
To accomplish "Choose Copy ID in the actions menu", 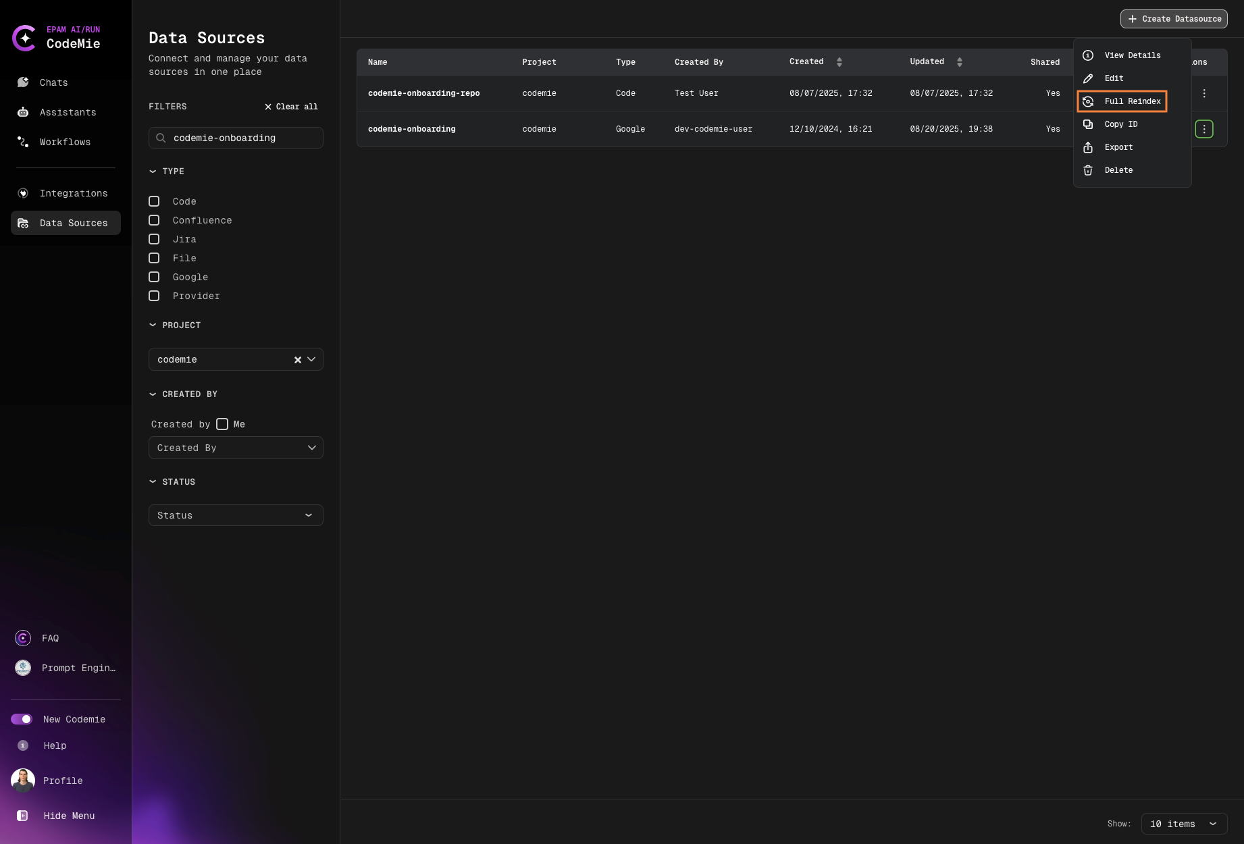I will (1120, 124).
